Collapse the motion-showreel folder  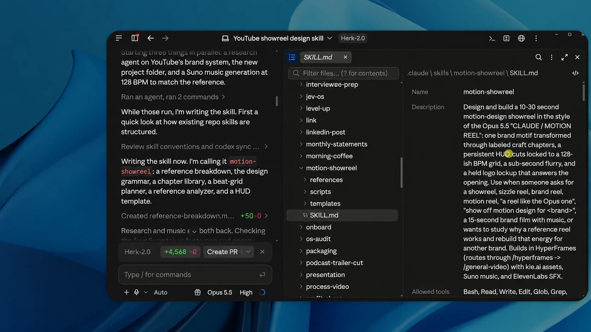pos(301,168)
